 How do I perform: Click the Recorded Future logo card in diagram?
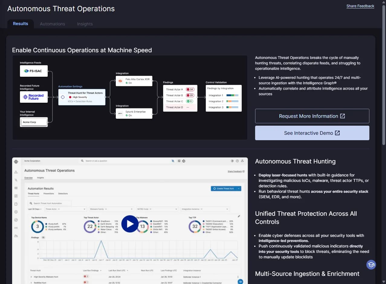click(x=34, y=97)
